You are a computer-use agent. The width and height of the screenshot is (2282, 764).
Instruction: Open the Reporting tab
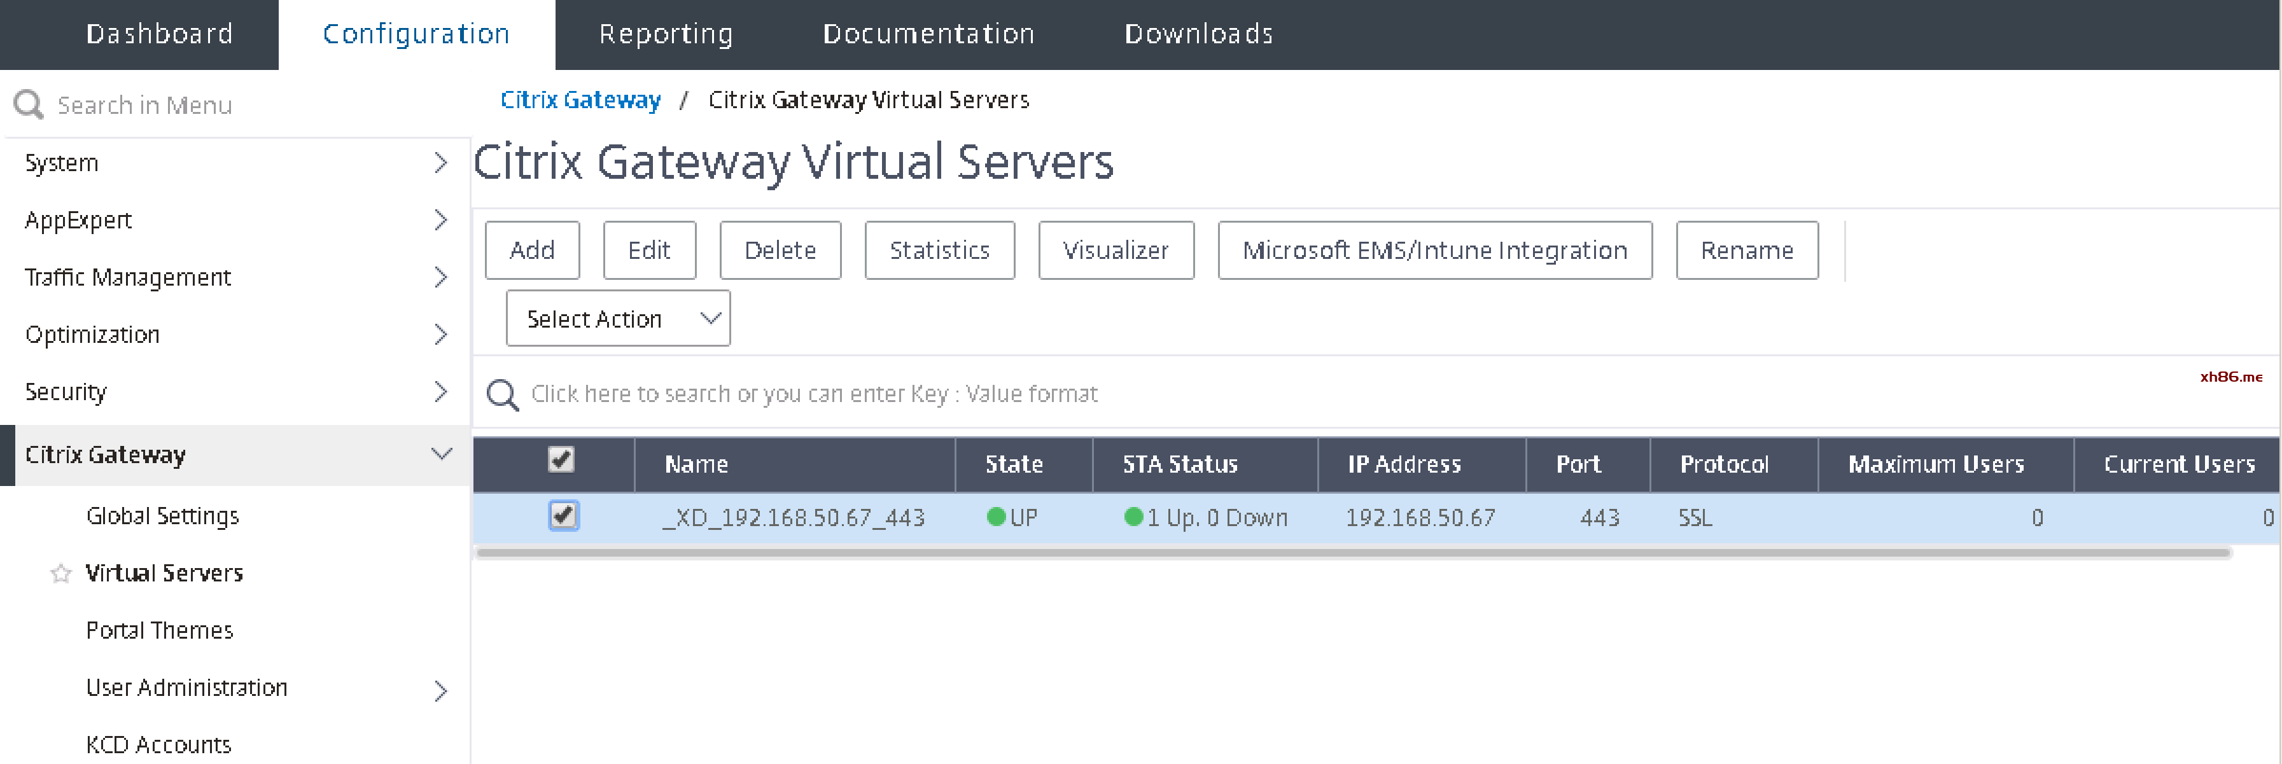[x=665, y=34]
